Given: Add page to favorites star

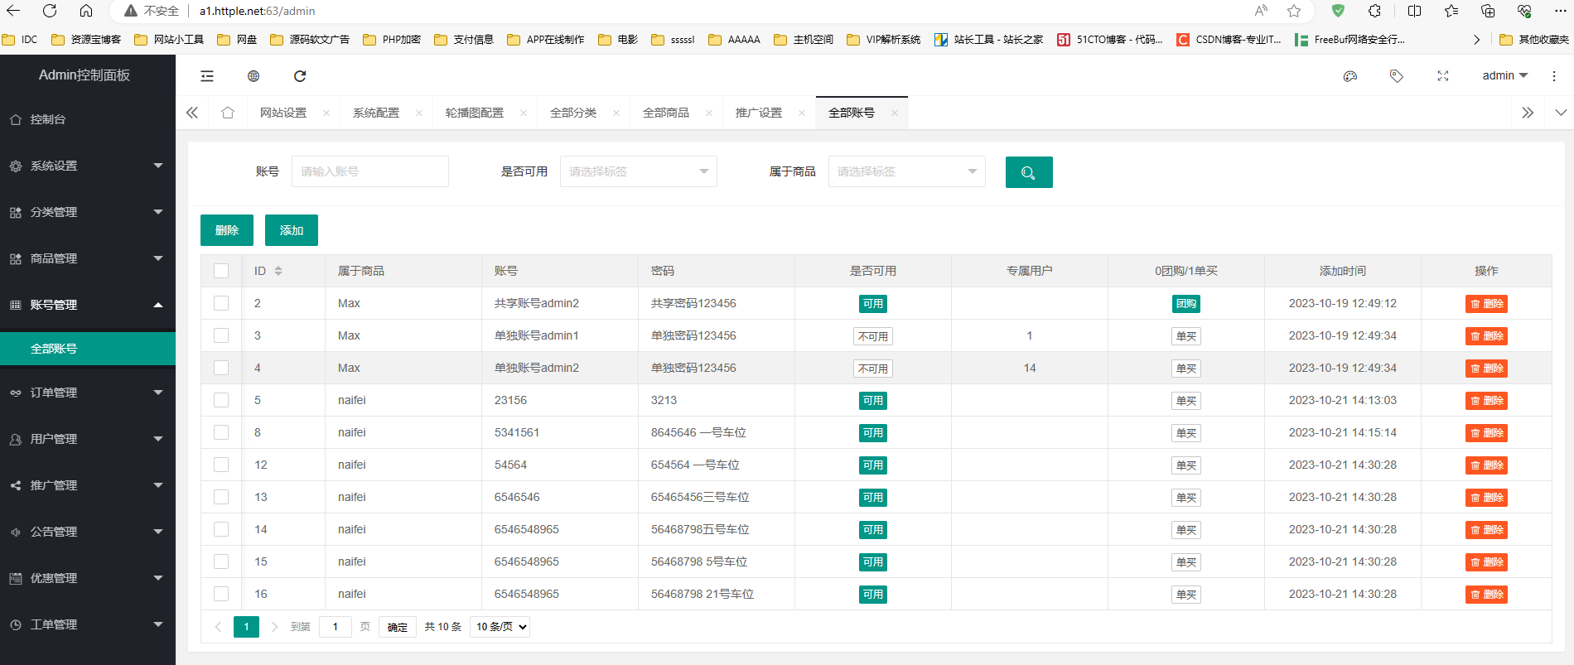Looking at the screenshot, I should pyautogui.click(x=1294, y=11).
